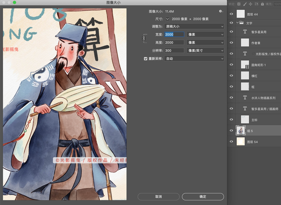Select the 水浒人物插画系列 layer name
Viewport: 281px width, 205px height.
point(263,98)
